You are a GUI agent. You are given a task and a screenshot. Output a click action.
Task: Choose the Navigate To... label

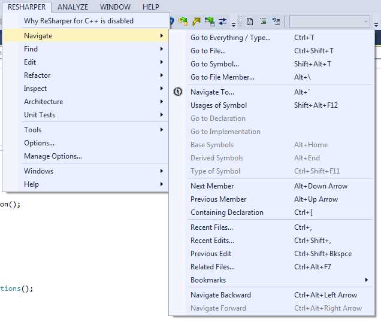point(212,92)
